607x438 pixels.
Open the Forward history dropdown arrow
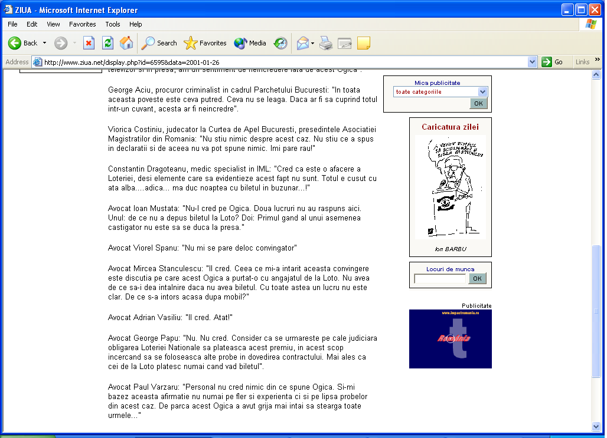pyautogui.click(x=74, y=43)
